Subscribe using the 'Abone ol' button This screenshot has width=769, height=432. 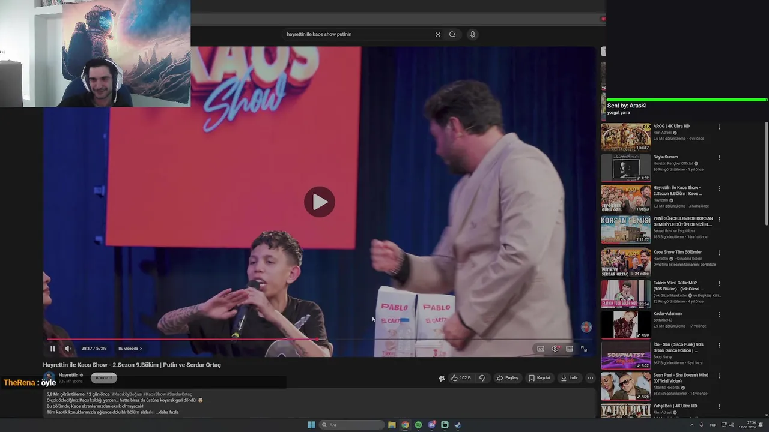click(104, 378)
